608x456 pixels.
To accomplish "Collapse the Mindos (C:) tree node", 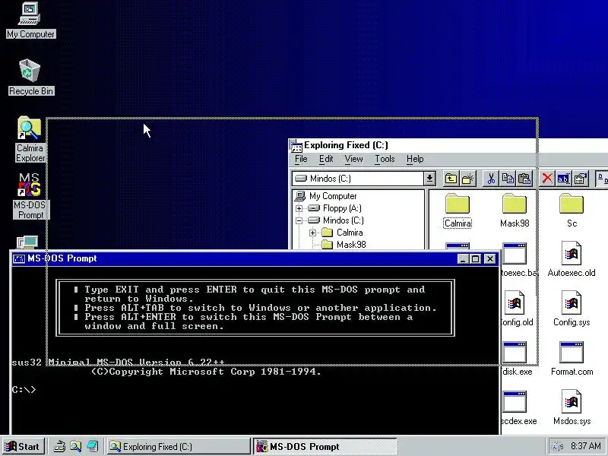I will click(299, 220).
